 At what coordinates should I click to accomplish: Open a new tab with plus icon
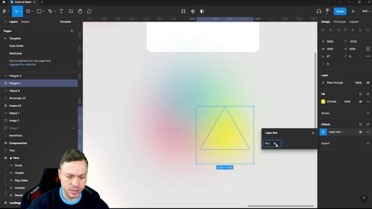pos(41,2)
